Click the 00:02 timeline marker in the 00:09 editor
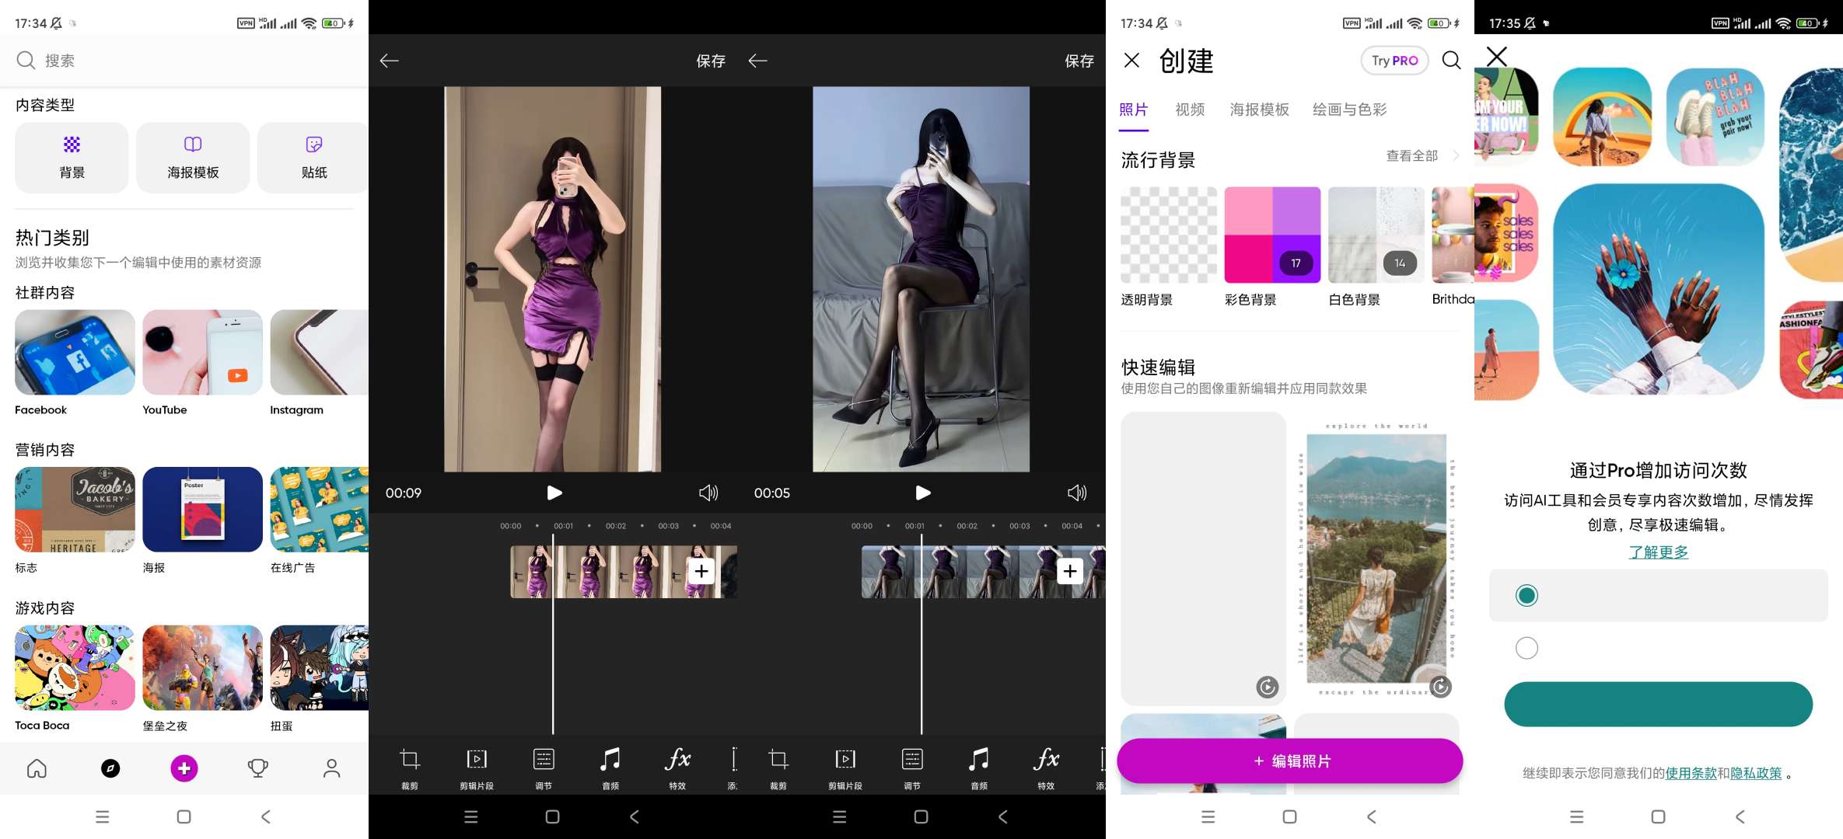Image resolution: width=1843 pixels, height=839 pixels. pyautogui.click(x=616, y=526)
